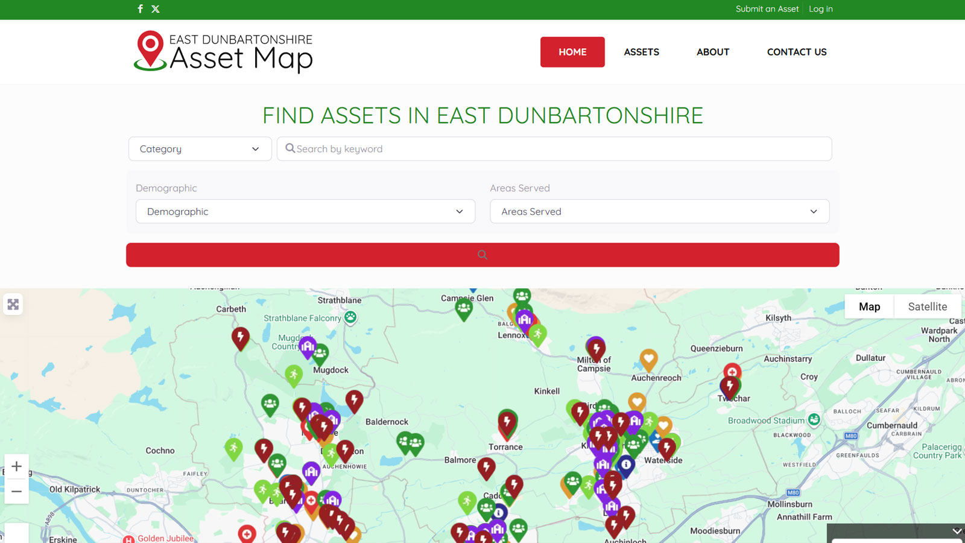Viewport: 965px width, 543px height.
Task: Zoom in on the map
Action: point(17,466)
